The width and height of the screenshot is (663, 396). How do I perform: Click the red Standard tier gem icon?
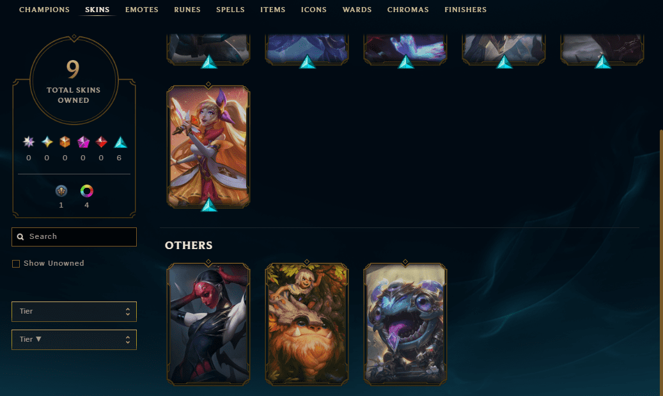tap(101, 142)
